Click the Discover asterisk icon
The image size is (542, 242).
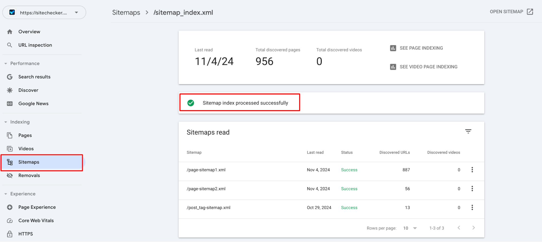tap(10, 90)
